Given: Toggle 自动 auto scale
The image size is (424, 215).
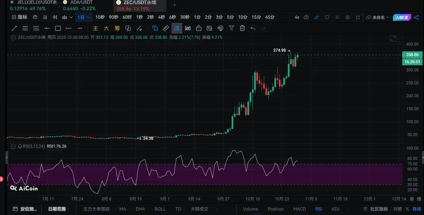Looking at the screenshot, I should [x=417, y=209].
